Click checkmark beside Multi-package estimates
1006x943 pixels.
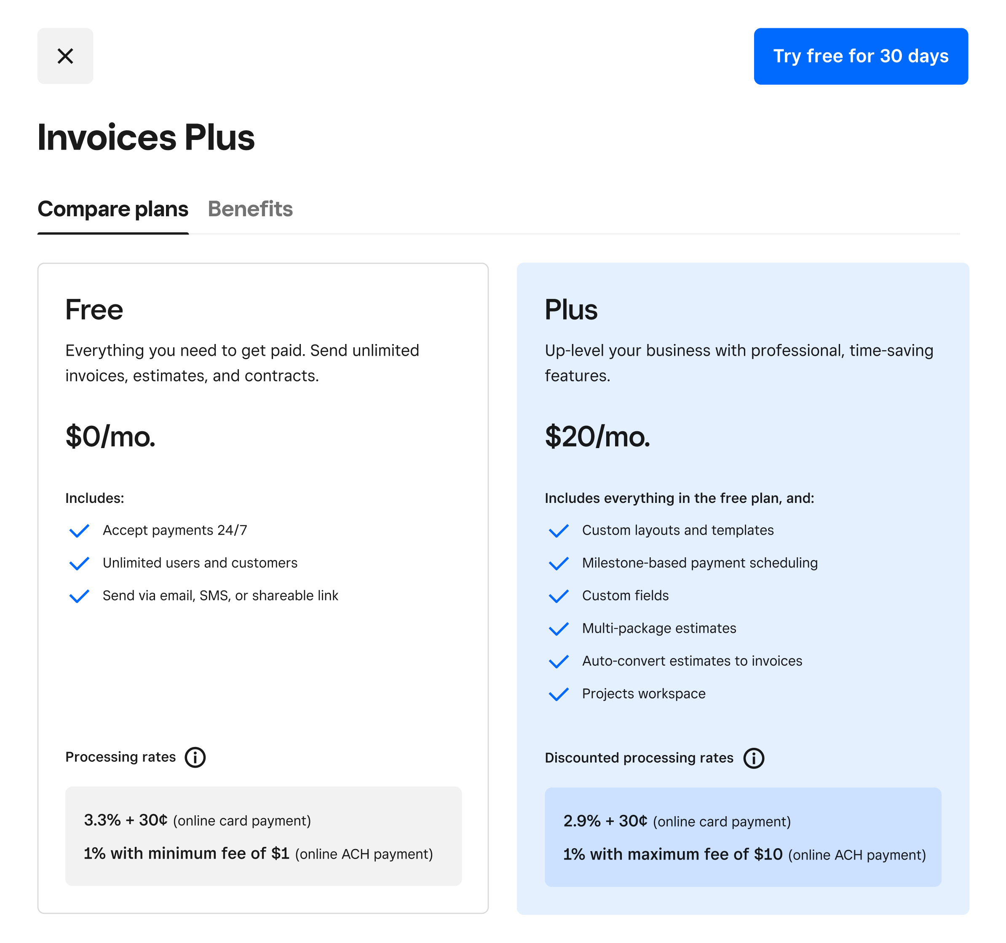[x=558, y=629]
